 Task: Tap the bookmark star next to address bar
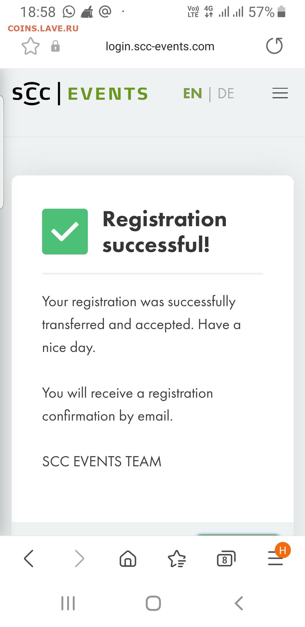point(30,46)
